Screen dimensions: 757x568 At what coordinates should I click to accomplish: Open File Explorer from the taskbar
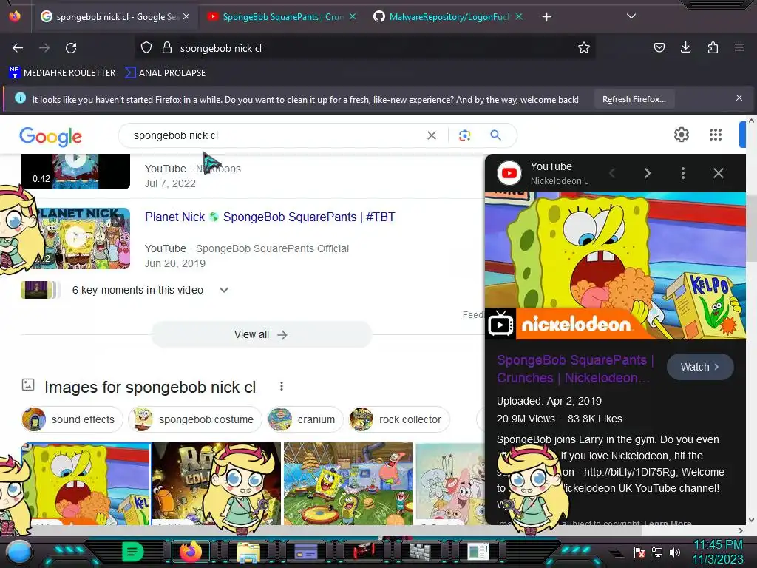tap(248, 552)
